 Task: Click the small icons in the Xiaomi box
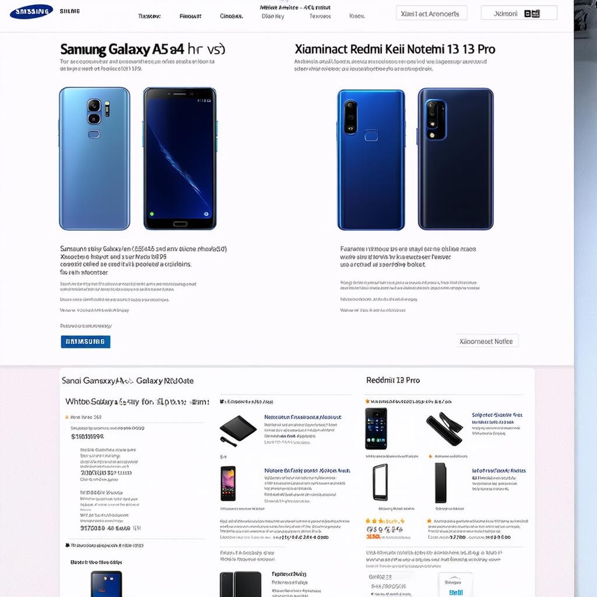[532, 14]
